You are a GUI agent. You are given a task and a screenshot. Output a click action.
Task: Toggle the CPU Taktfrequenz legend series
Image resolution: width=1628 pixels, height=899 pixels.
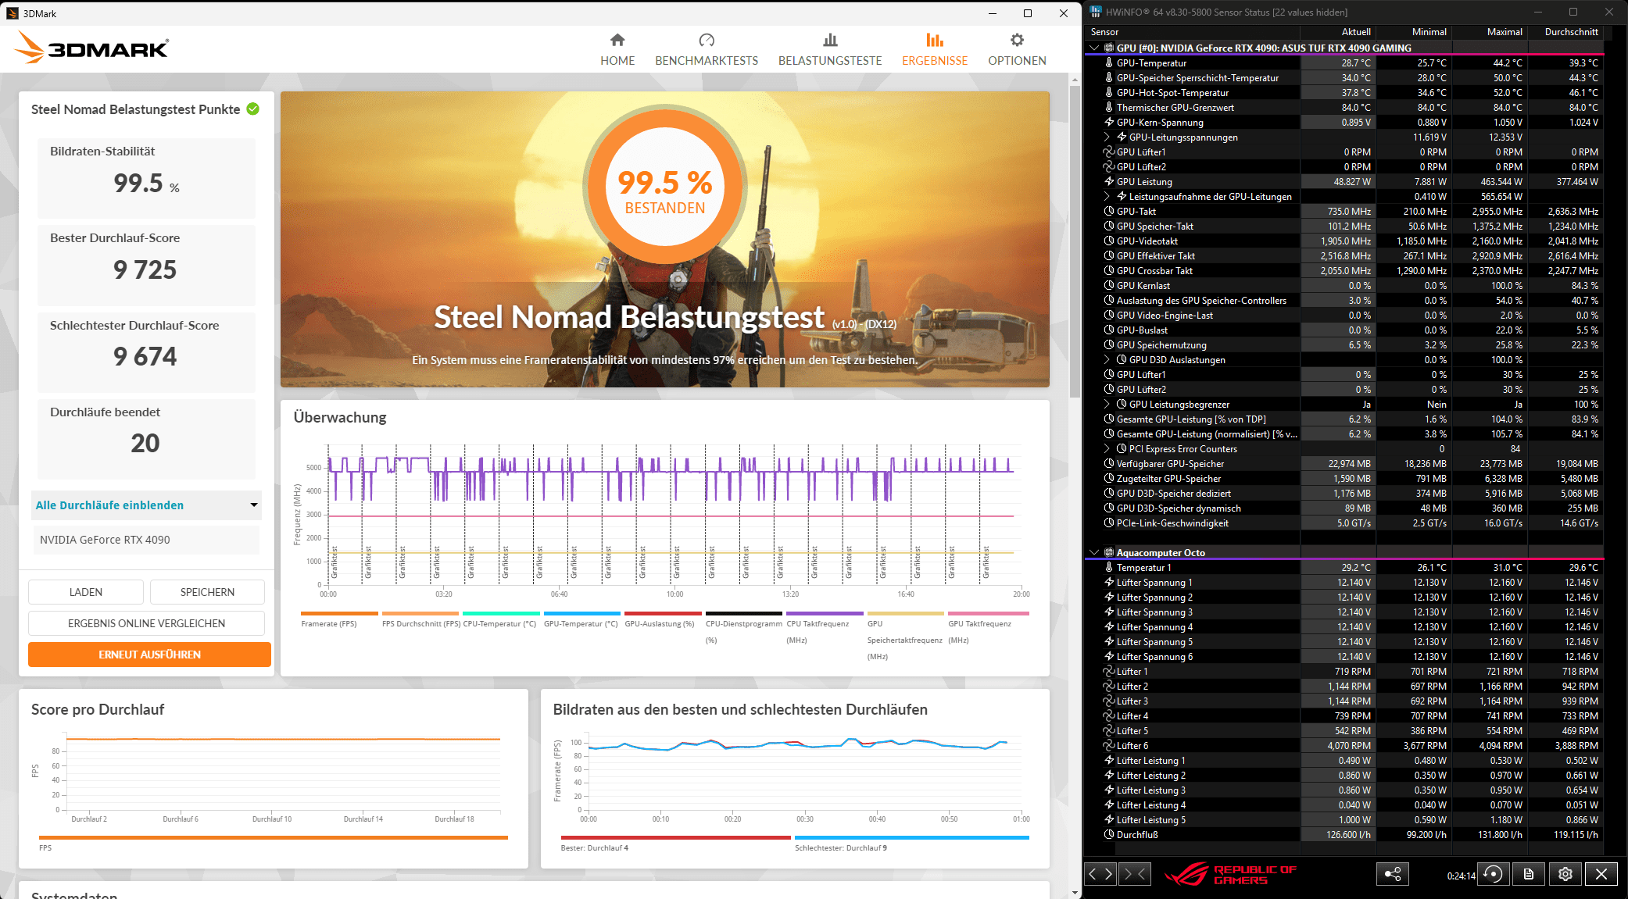(x=818, y=623)
